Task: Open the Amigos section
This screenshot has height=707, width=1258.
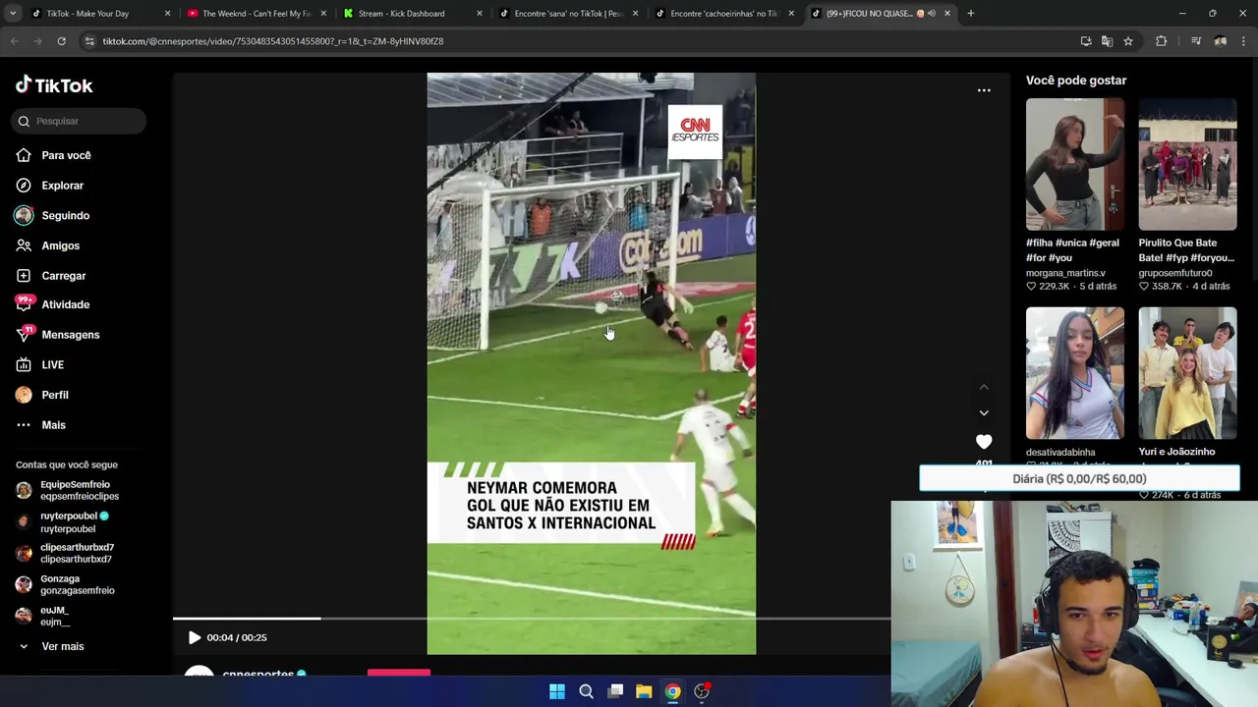Action: coord(60,245)
